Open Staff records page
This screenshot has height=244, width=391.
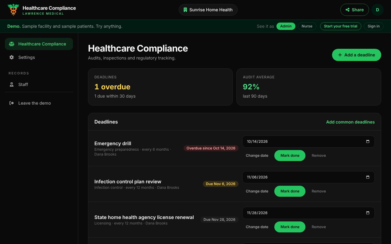pos(39,84)
